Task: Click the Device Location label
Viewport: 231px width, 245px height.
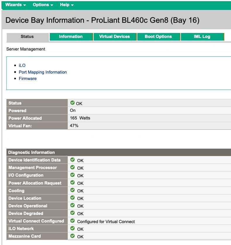Action: click(25, 198)
